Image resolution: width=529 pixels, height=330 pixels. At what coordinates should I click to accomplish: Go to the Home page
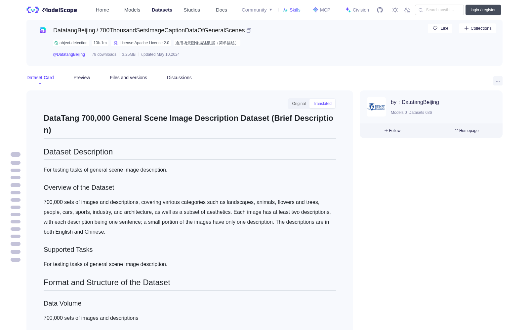pyautogui.click(x=102, y=10)
